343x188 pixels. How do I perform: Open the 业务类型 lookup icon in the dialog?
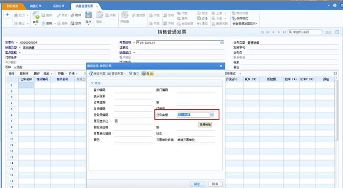click(212, 115)
